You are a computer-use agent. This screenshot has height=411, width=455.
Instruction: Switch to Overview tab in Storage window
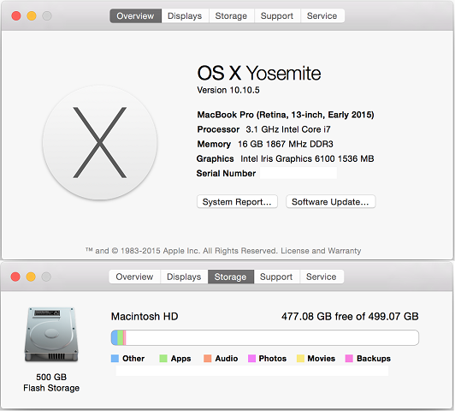134,277
